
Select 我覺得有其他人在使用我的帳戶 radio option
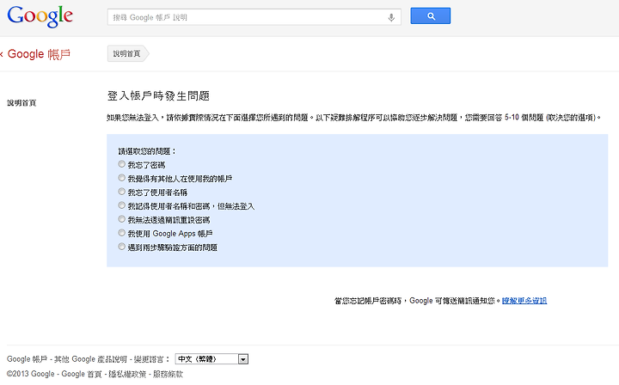click(x=121, y=178)
